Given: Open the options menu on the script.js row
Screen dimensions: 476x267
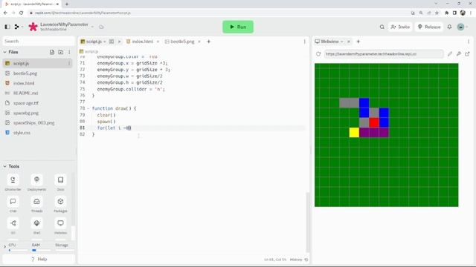Looking at the screenshot, I should [x=69, y=63].
